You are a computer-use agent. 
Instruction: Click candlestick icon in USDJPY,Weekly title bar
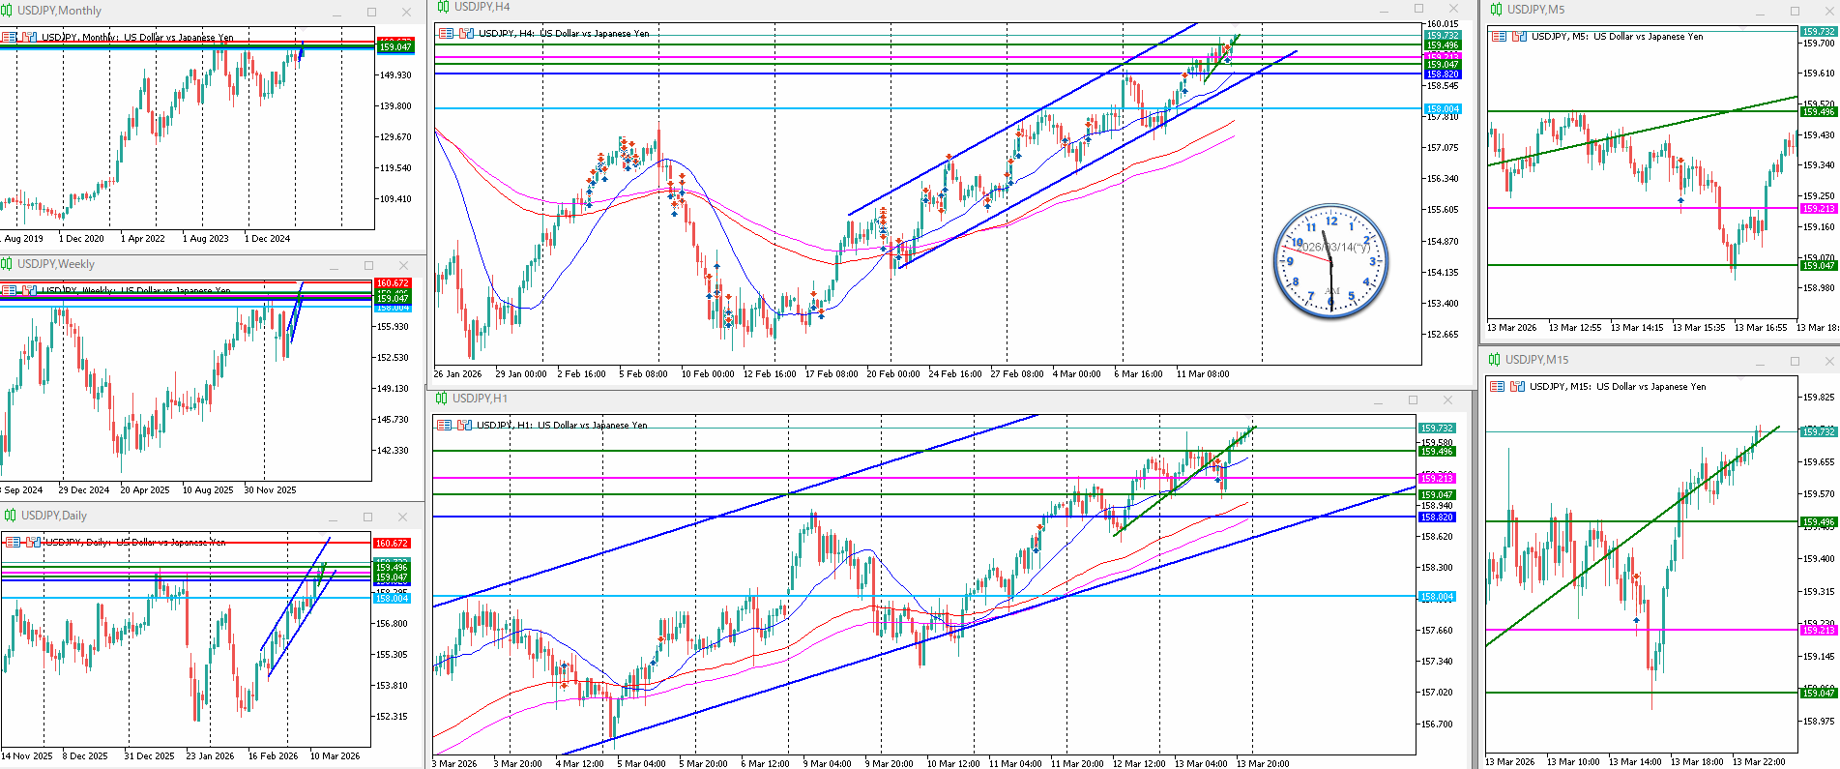pyautogui.click(x=7, y=264)
